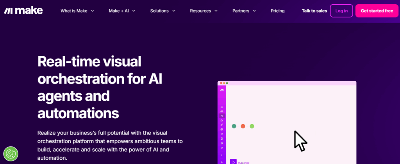Open cookie preferences icon
Viewport: 400px width, 164px height.
click(x=11, y=153)
